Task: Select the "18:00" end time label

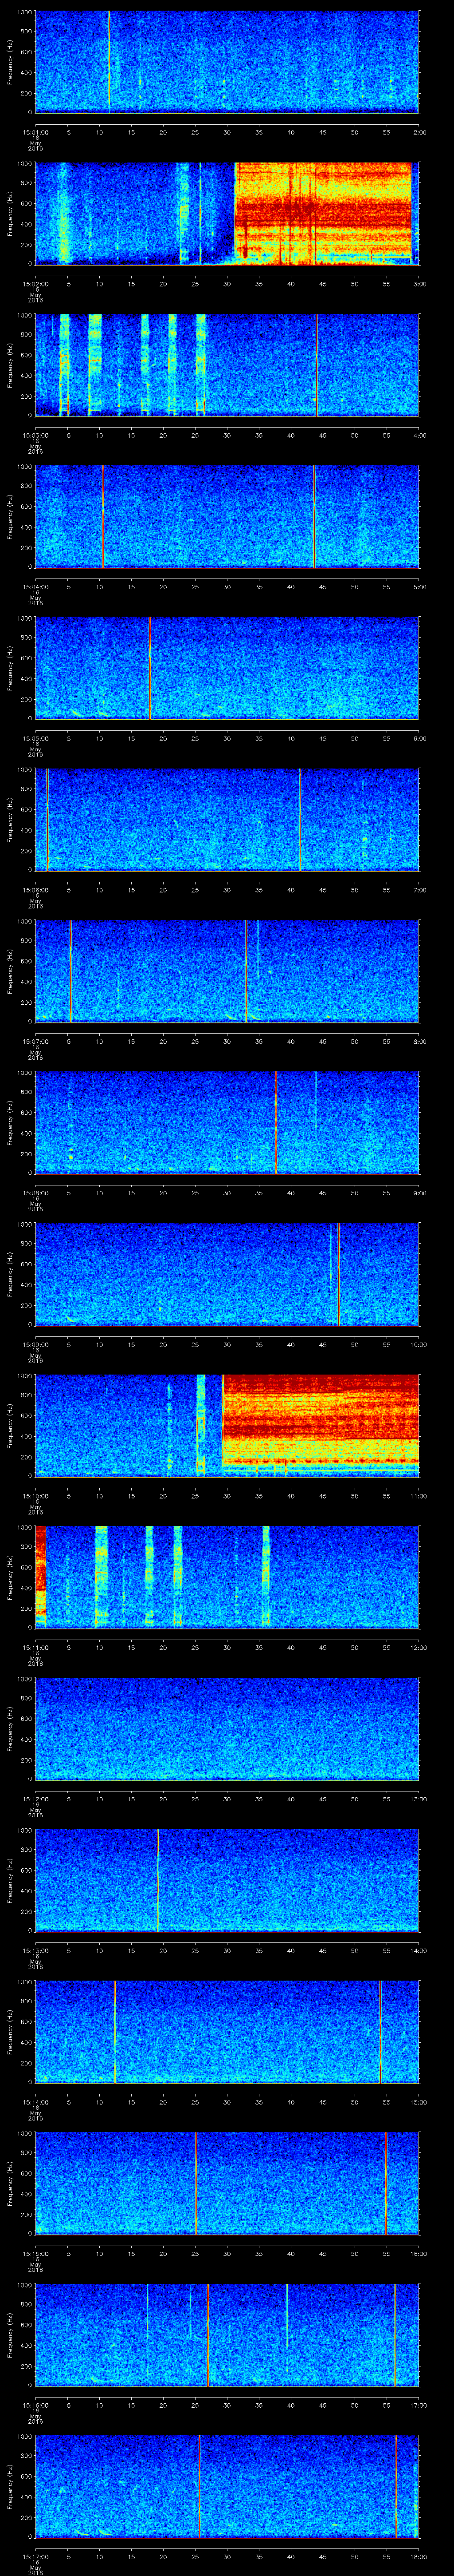Action: click(418, 2556)
